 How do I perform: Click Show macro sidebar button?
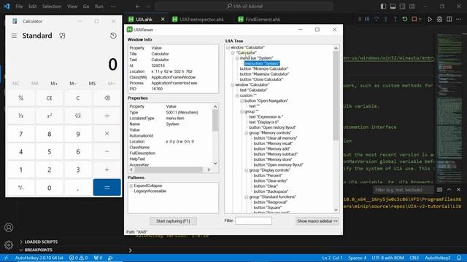coord(317,221)
